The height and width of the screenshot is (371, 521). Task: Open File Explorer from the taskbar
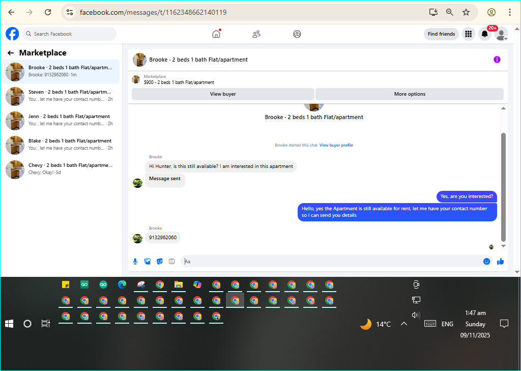tap(179, 284)
